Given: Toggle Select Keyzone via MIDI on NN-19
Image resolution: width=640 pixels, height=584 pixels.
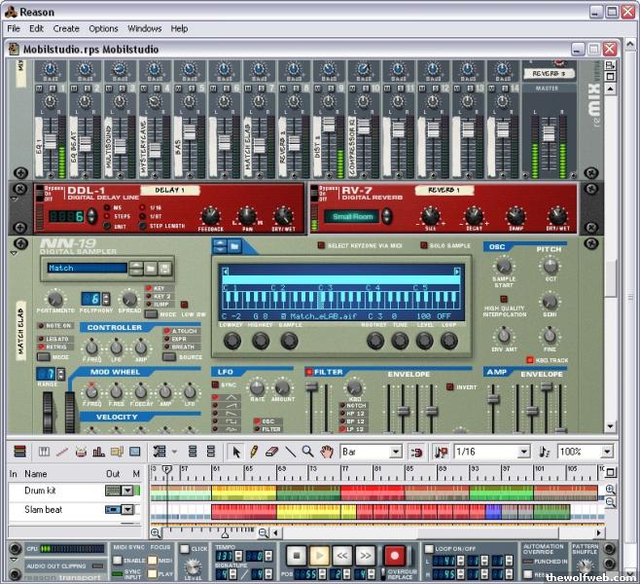Looking at the screenshot, I should pos(321,245).
